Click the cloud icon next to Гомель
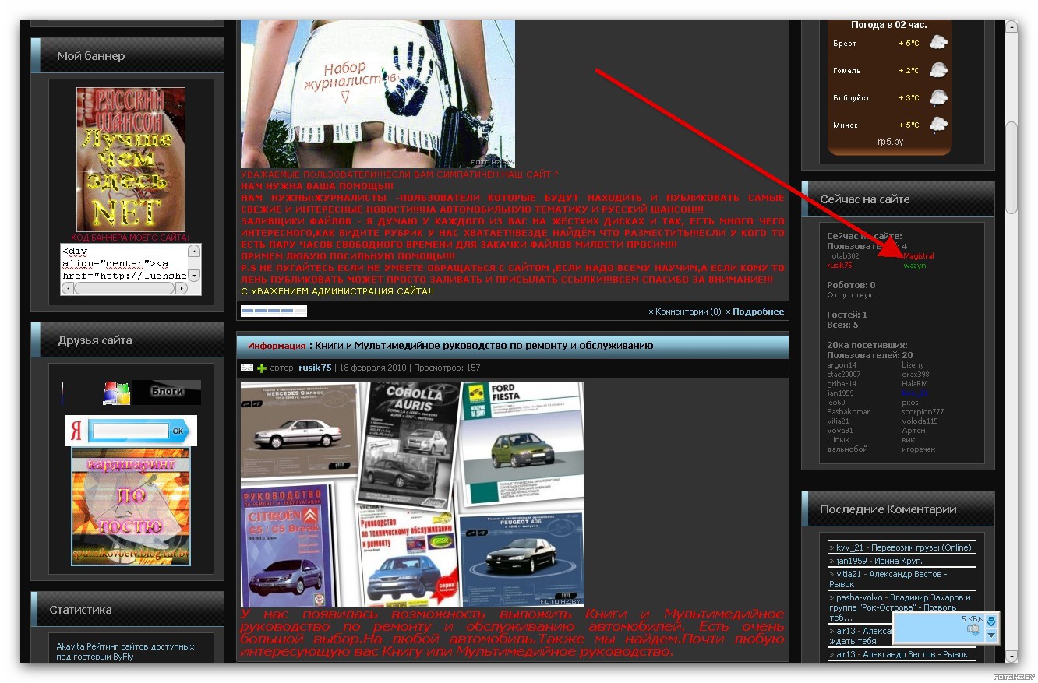Image resolution: width=1038 pixels, height=683 pixels. pos(938,70)
